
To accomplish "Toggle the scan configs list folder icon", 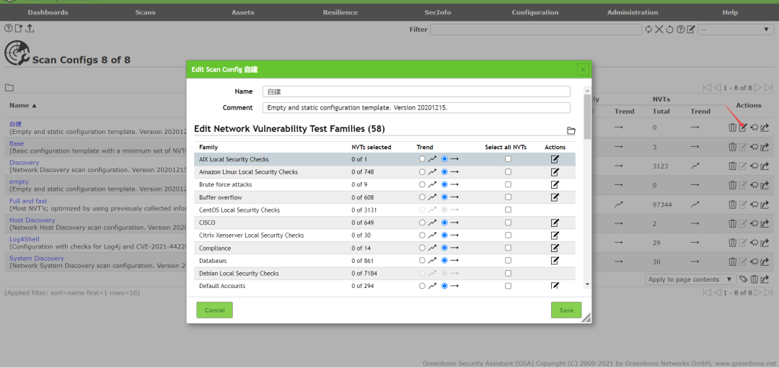I will click(x=9, y=88).
